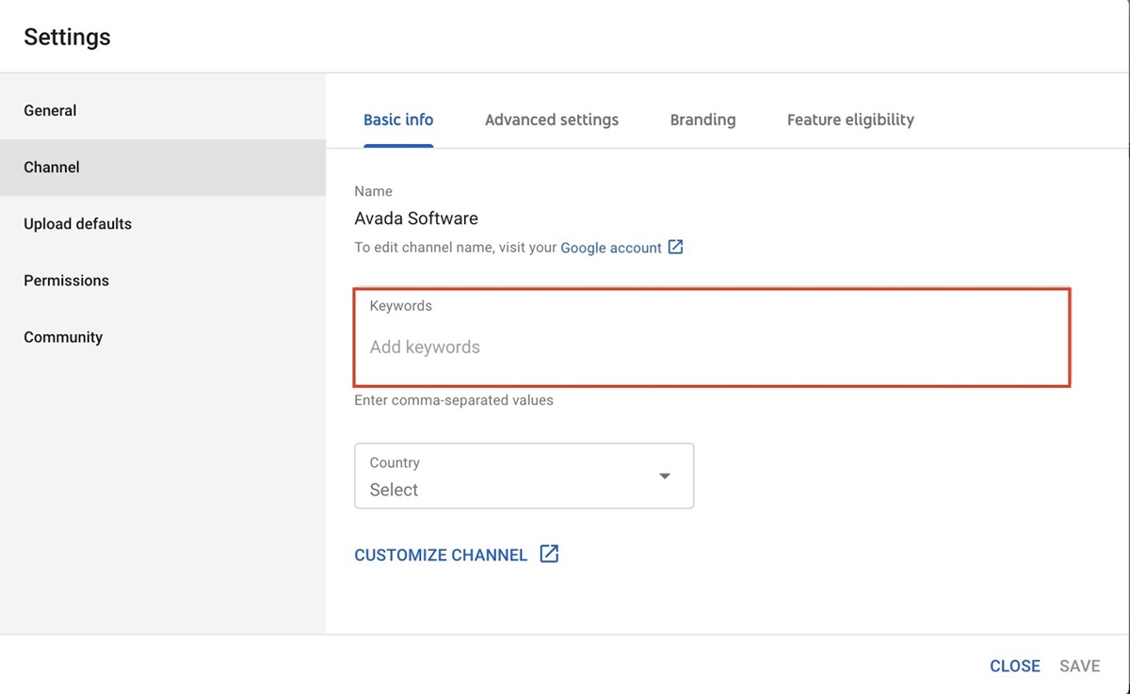Select Channel in the settings sidebar
Screen dimensions: 1130x694
click(52, 167)
